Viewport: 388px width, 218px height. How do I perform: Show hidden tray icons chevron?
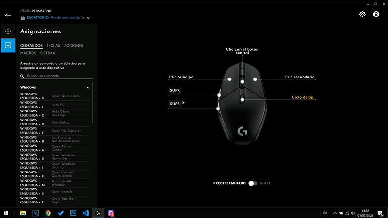(335, 213)
